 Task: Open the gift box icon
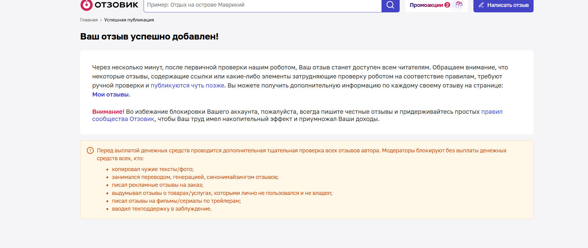(459, 5)
